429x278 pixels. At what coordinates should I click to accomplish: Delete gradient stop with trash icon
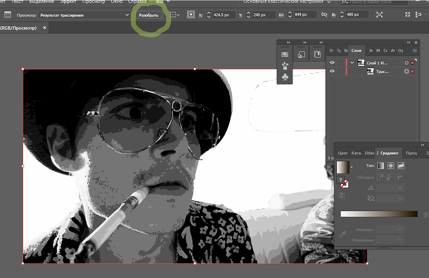pyautogui.click(x=425, y=215)
